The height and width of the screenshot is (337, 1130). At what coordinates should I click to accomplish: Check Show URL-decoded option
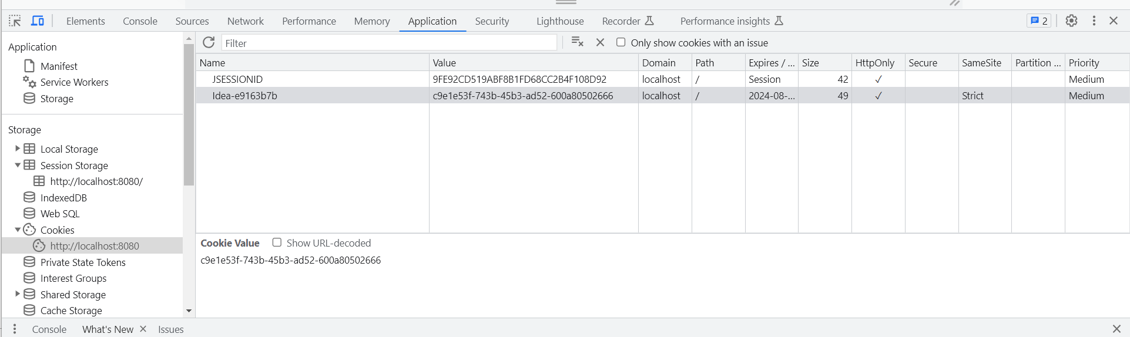click(277, 242)
